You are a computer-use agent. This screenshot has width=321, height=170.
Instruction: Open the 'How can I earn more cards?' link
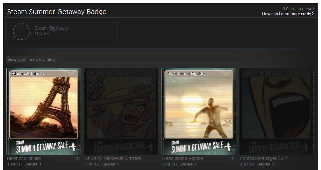pos(288,14)
